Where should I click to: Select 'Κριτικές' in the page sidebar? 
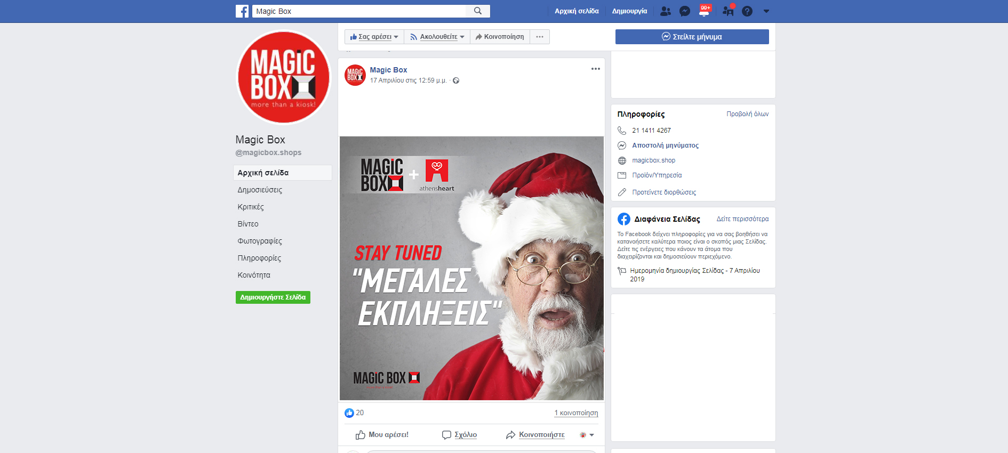(x=251, y=207)
